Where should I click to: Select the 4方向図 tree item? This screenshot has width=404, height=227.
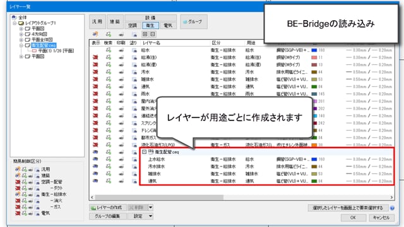click(x=39, y=34)
